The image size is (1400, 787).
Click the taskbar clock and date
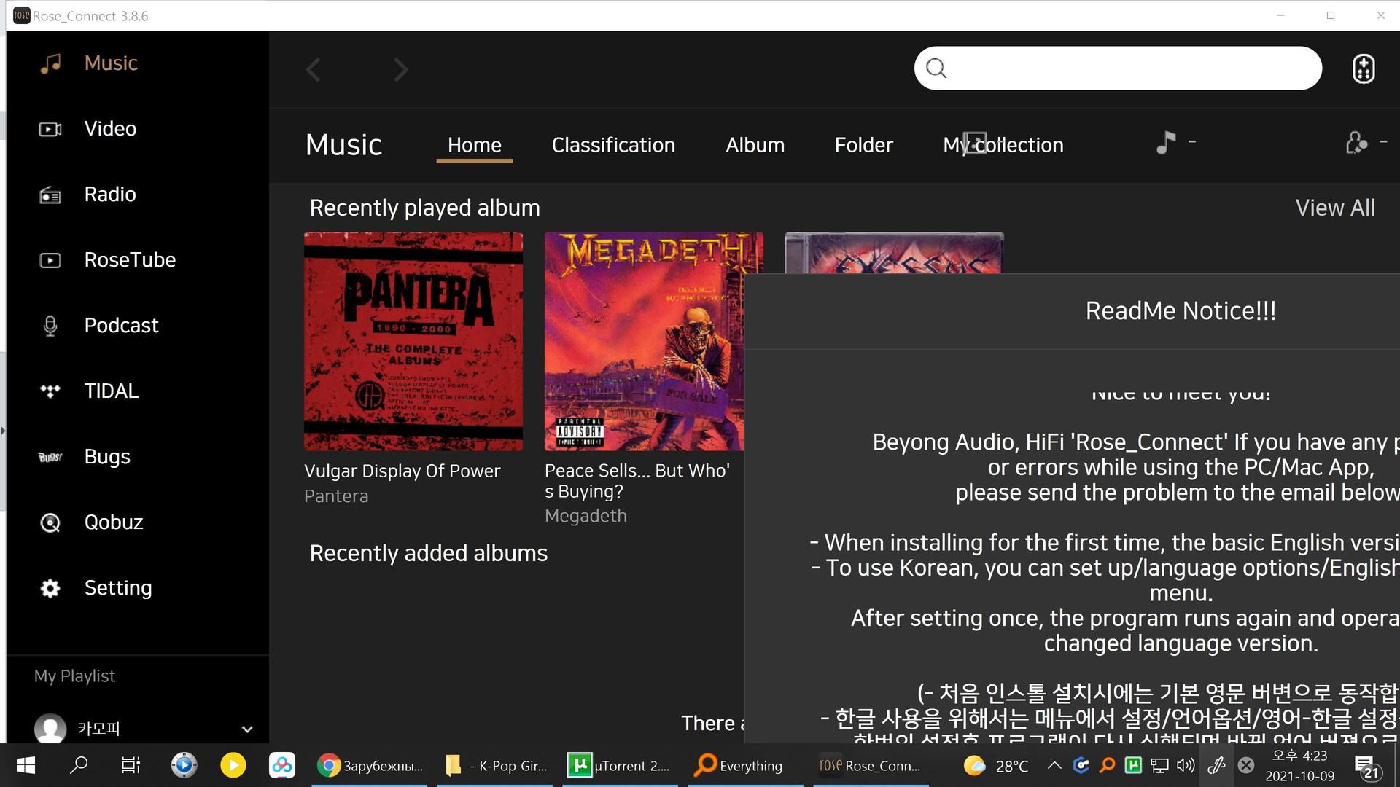(1299, 766)
